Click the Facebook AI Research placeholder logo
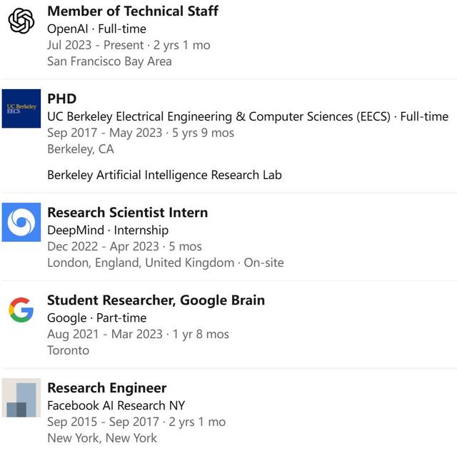457x451 pixels. pyautogui.click(x=21, y=397)
